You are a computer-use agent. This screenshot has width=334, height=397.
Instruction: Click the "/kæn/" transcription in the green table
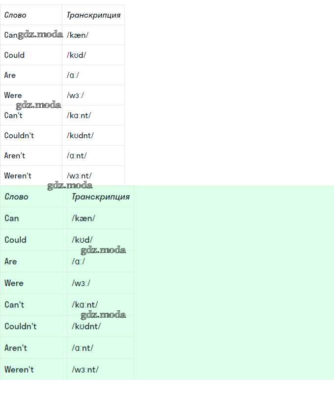[83, 218]
